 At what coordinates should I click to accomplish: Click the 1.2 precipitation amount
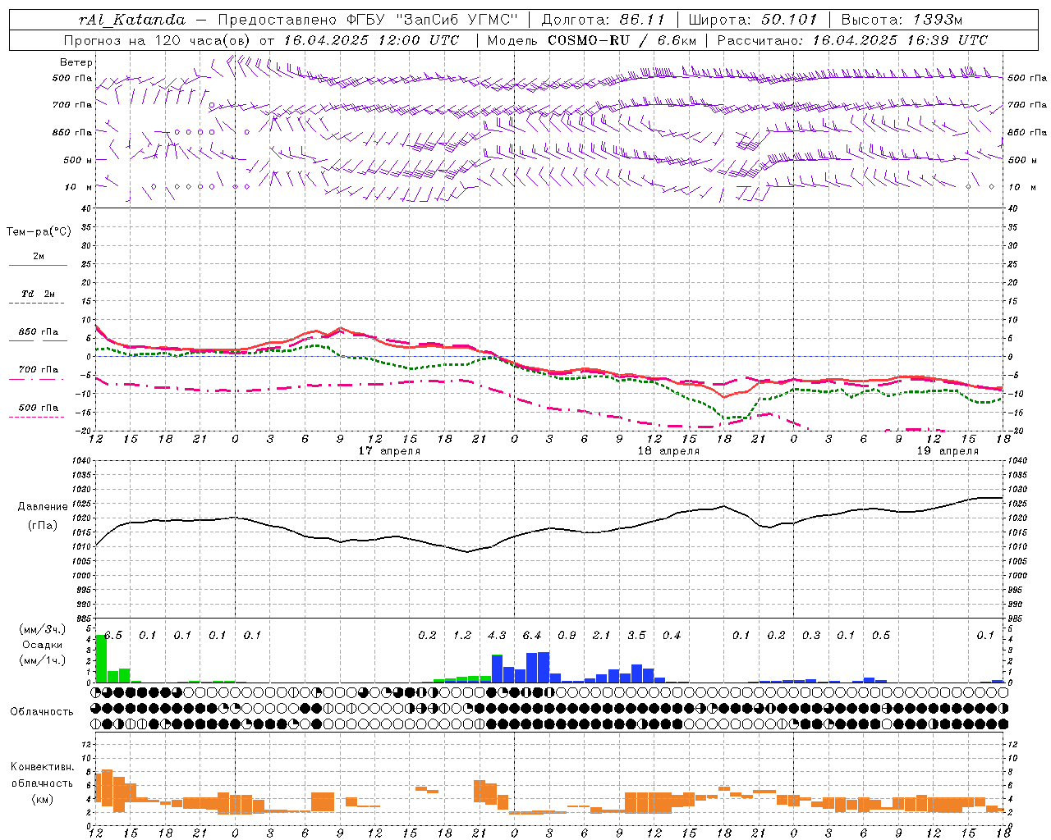462,636
